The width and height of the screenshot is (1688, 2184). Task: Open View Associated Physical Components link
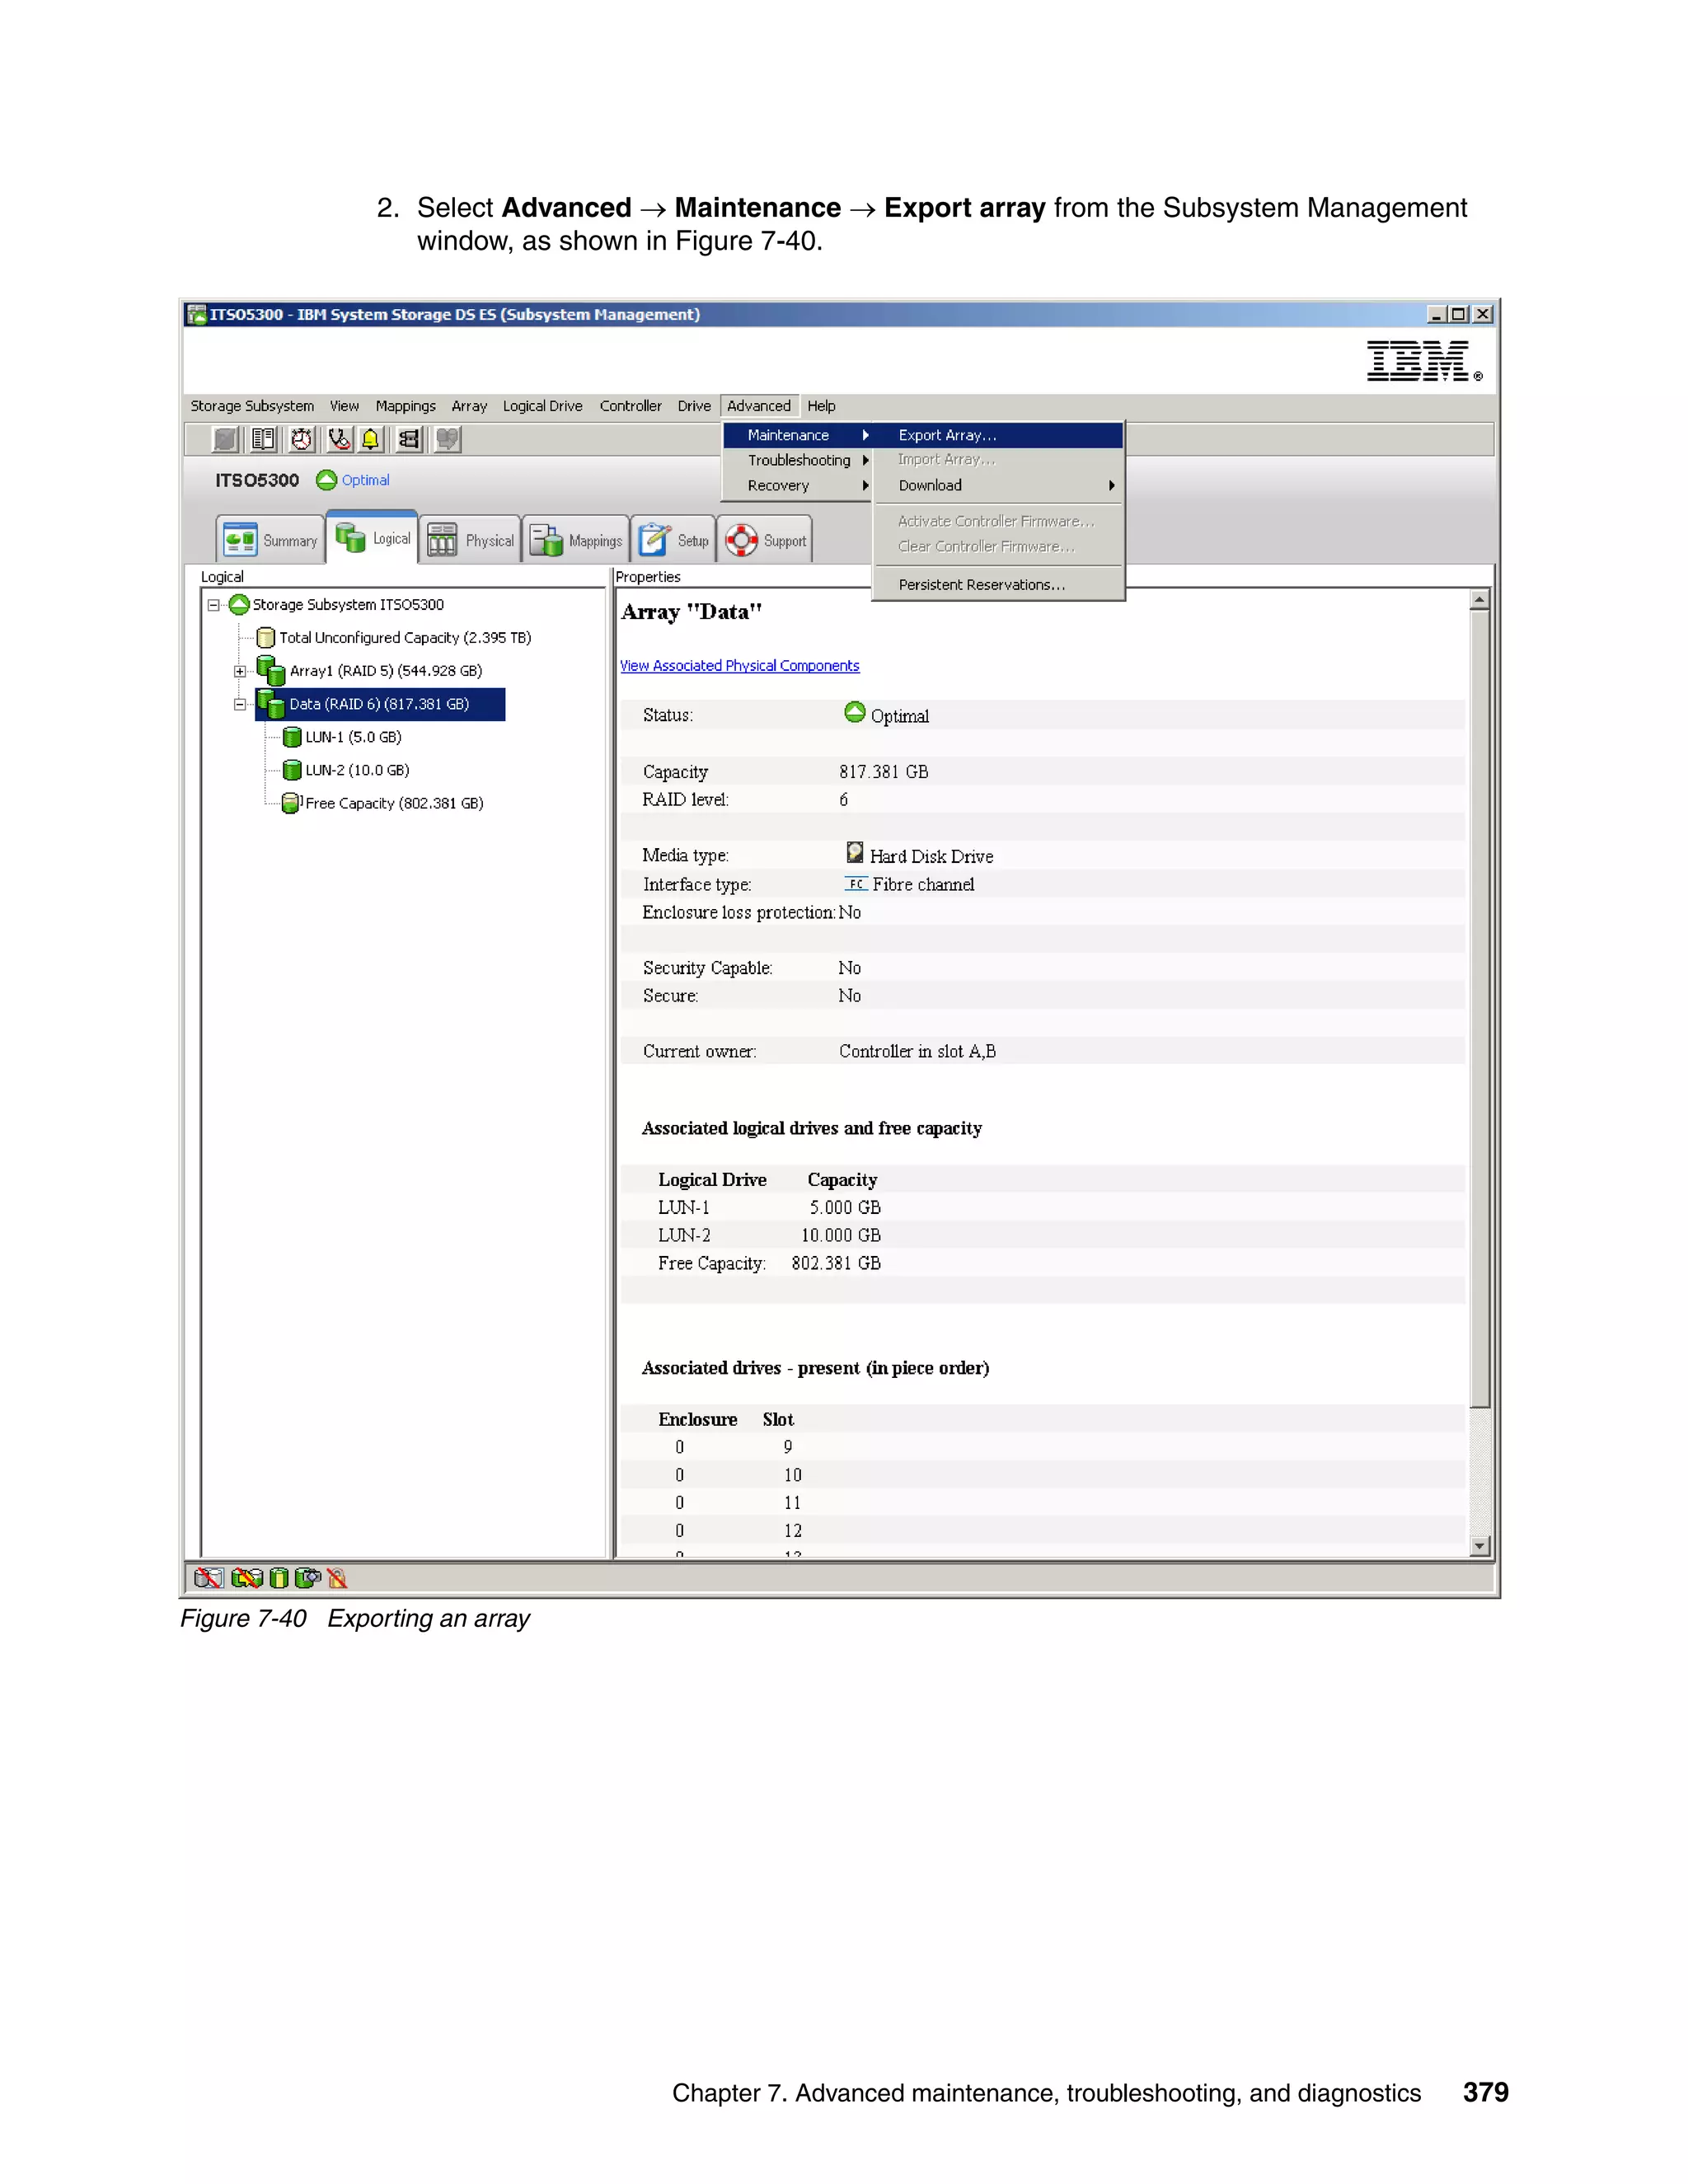[x=739, y=666]
